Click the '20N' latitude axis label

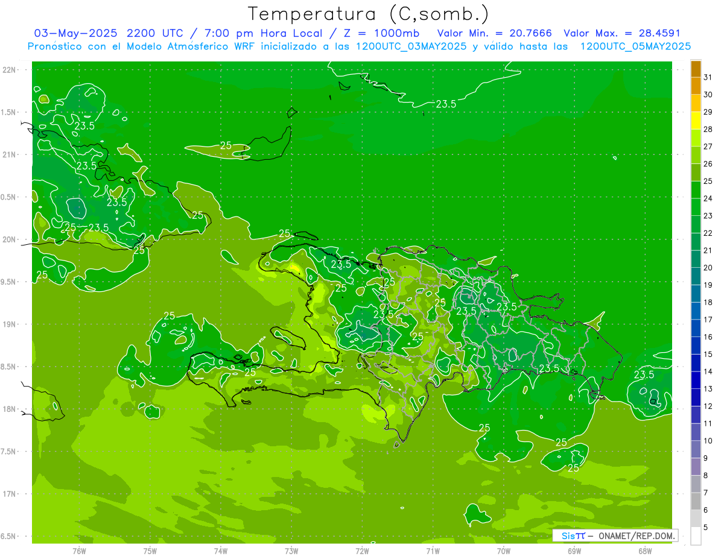[x=9, y=239]
